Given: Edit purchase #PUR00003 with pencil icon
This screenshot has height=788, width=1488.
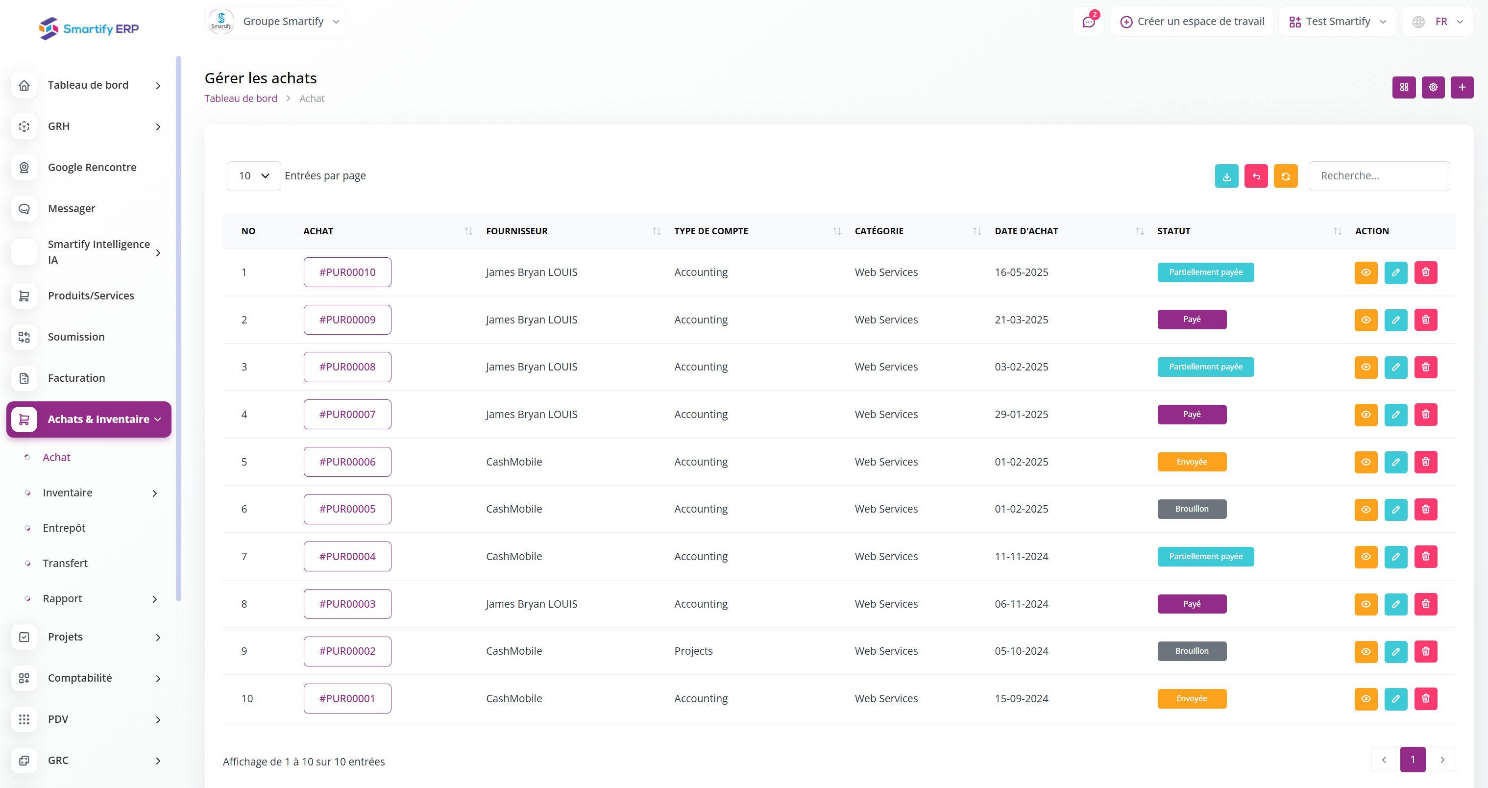Looking at the screenshot, I should [x=1395, y=604].
